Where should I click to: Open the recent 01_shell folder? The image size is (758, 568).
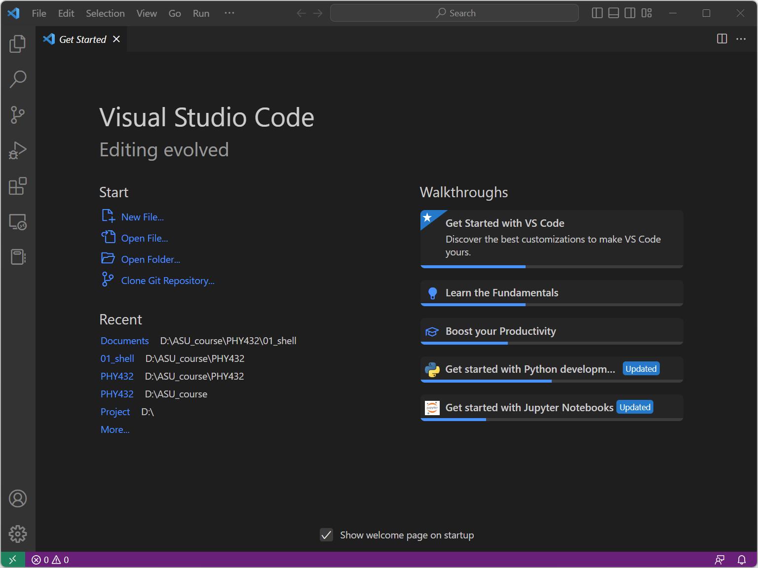click(x=117, y=358)
